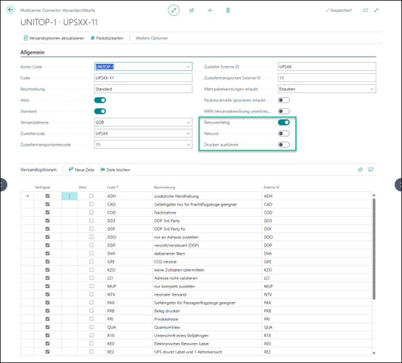Toggle the Retourenfähig switch

(x=284, y=123)
